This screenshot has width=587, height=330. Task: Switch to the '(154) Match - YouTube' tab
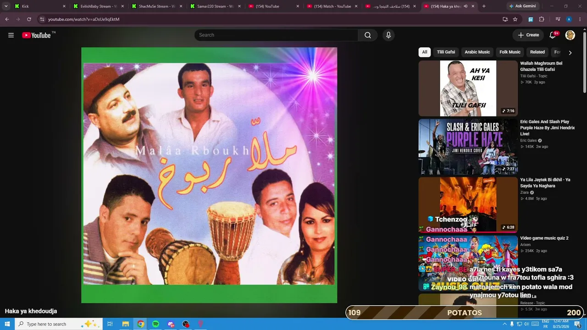point(332,6)
